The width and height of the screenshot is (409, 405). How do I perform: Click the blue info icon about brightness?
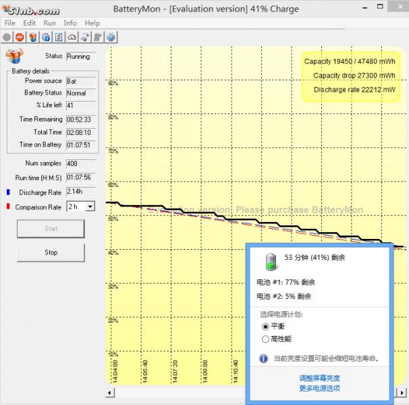point(263,358)
